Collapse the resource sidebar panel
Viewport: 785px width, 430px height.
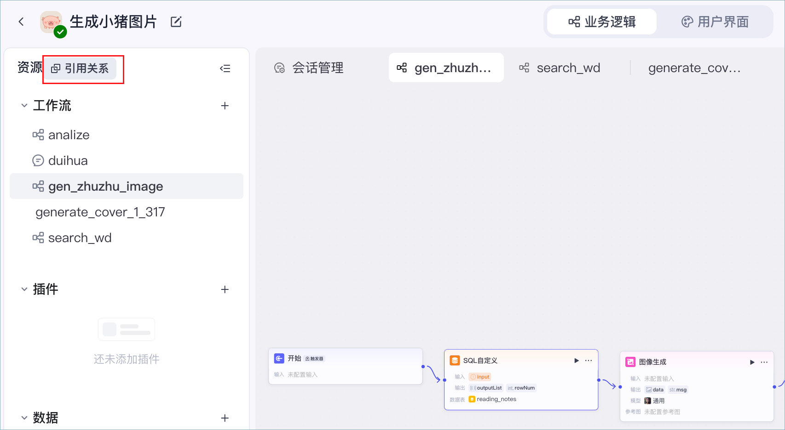pos(225,68)
